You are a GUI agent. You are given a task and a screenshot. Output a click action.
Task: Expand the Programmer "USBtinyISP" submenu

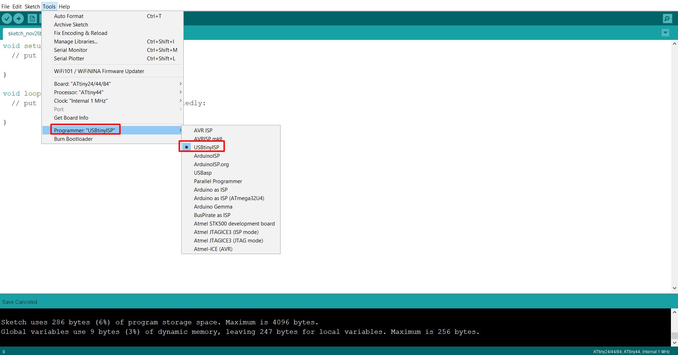(113, 131)
